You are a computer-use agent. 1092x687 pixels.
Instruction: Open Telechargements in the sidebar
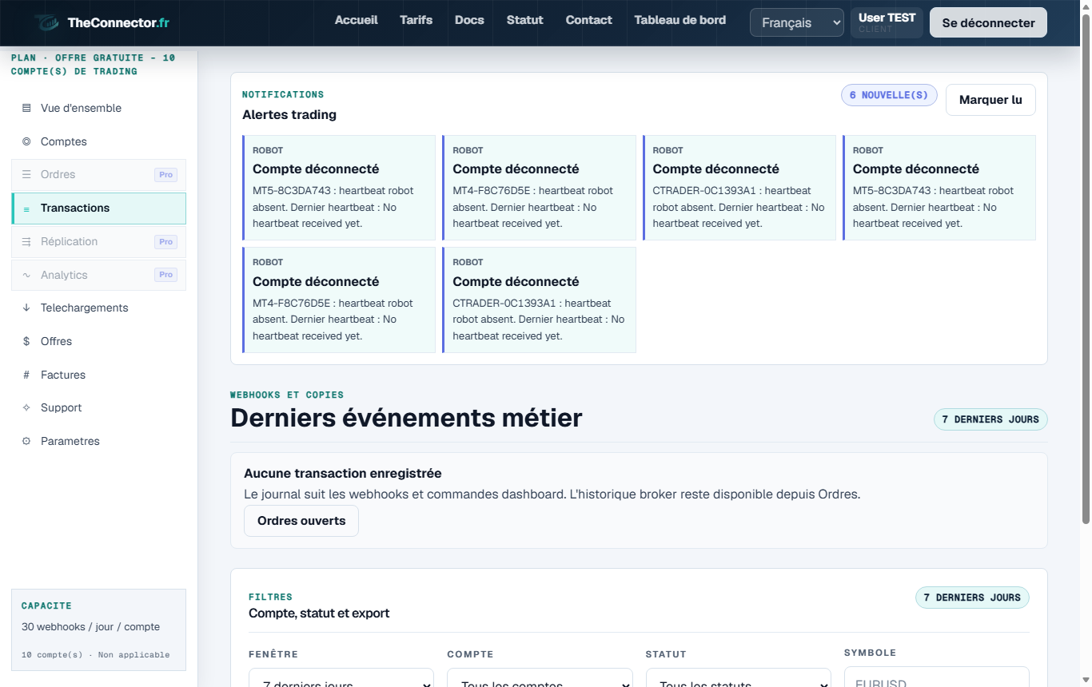click(x=99, y=308)
